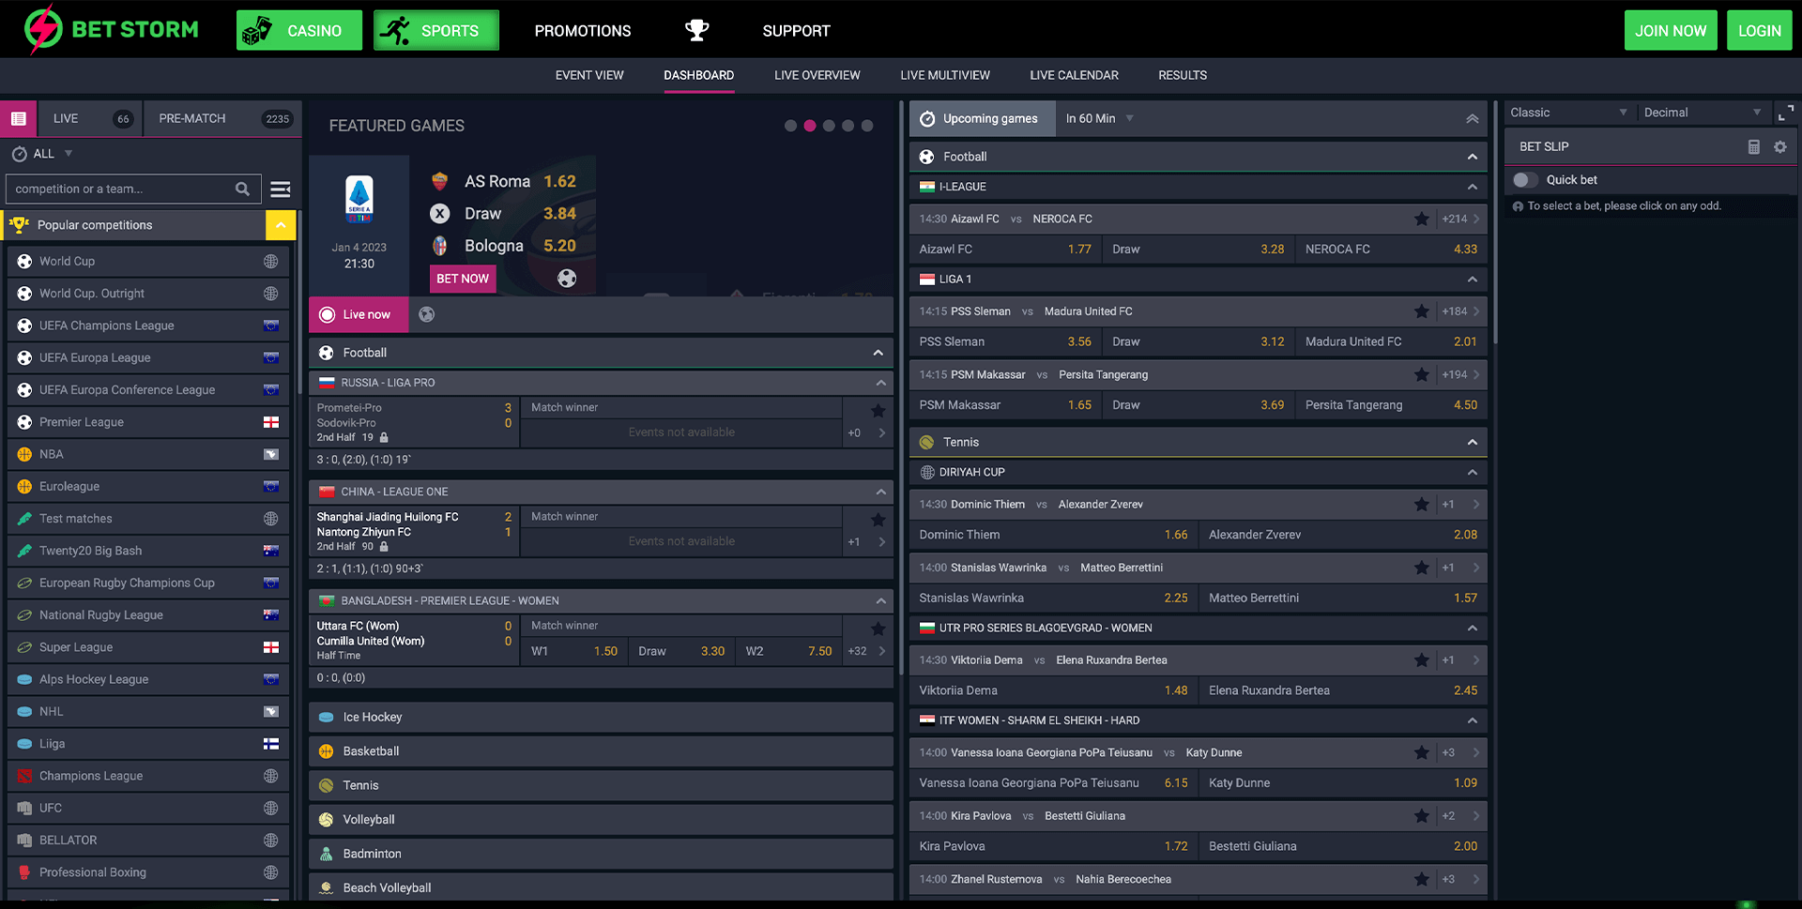Open the trophy icon in top navigation

(x=696, y=31)
